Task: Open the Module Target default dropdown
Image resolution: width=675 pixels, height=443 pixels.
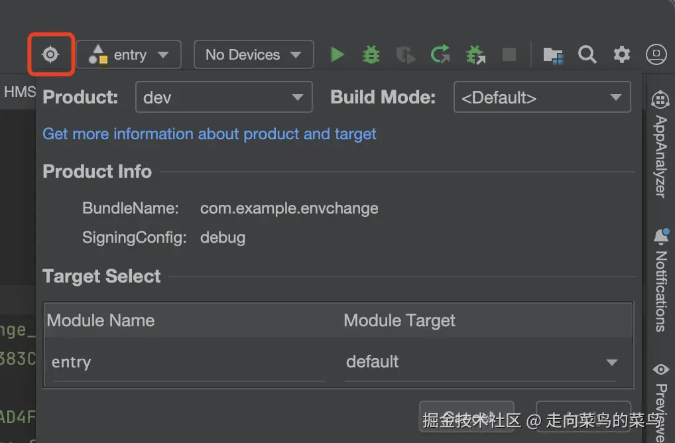Action: (481, 362)
